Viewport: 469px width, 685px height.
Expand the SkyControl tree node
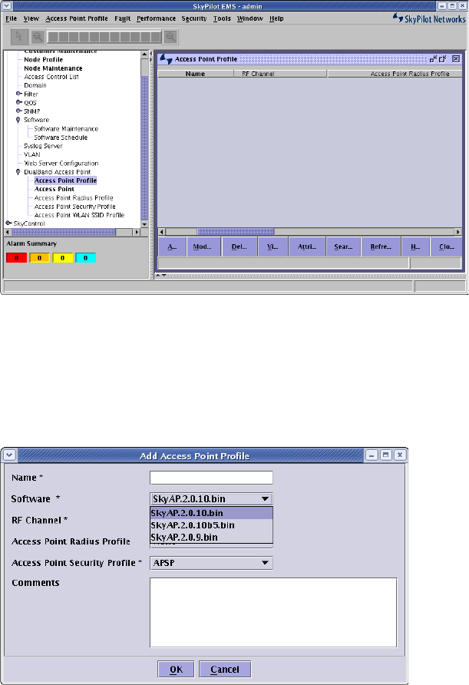point(8,223)
